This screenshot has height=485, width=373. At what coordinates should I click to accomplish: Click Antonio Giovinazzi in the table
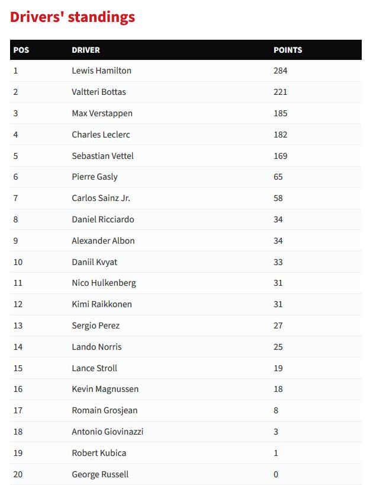coord(107,432)
